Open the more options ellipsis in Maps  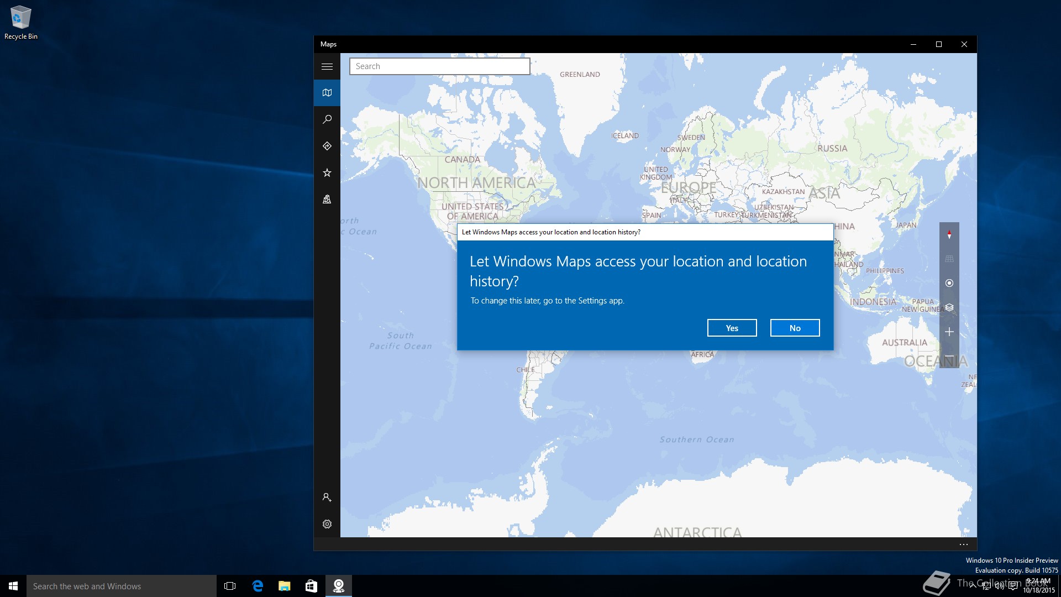(x=964, y=544)
